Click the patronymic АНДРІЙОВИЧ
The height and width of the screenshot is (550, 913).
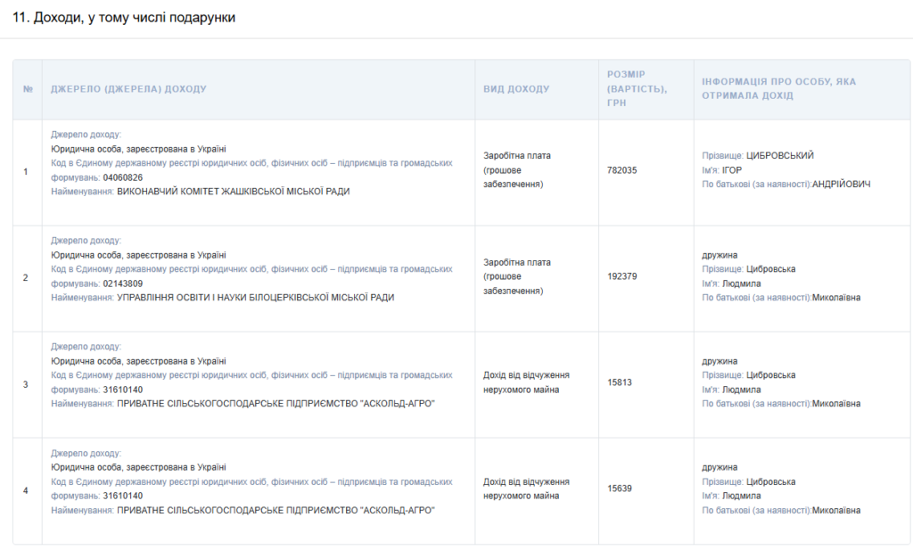(x=841, y=185)
